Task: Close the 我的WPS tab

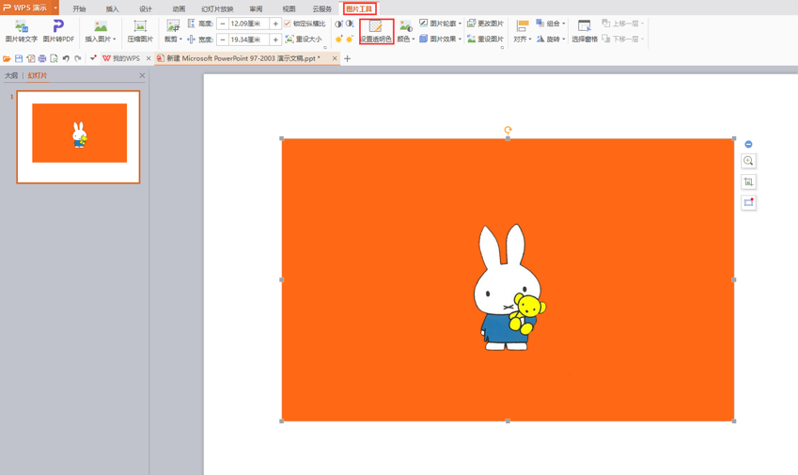Action: tap(149, 58)
